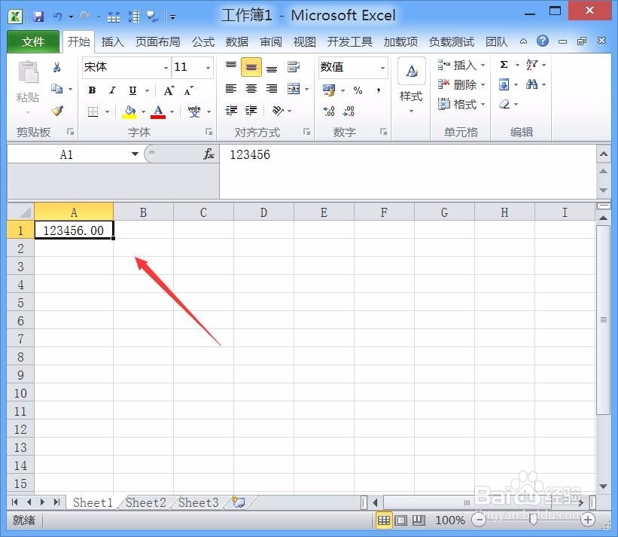The width and height of the screenshot is (618, 537).
Task: Expand the 格式 cells dropdown
Action: 483,105
